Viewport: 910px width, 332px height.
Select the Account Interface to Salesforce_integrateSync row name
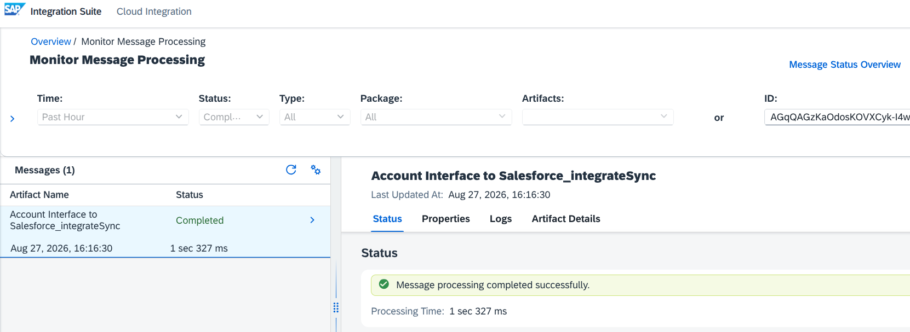pyautogui.click(x=65, y=220)
